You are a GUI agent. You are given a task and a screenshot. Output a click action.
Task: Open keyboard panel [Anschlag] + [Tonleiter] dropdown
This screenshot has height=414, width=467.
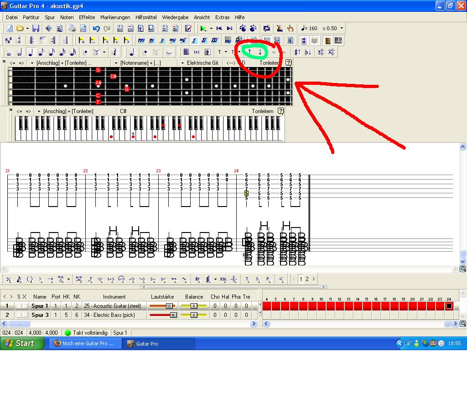coord(39,111)
